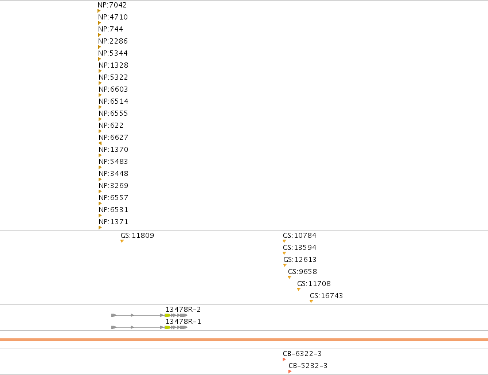Image resolution: width=488 pixels, height=375 pixels.
Task: Click the red arrow marker under CB-6322-3
Action: (x=284, y=360)
